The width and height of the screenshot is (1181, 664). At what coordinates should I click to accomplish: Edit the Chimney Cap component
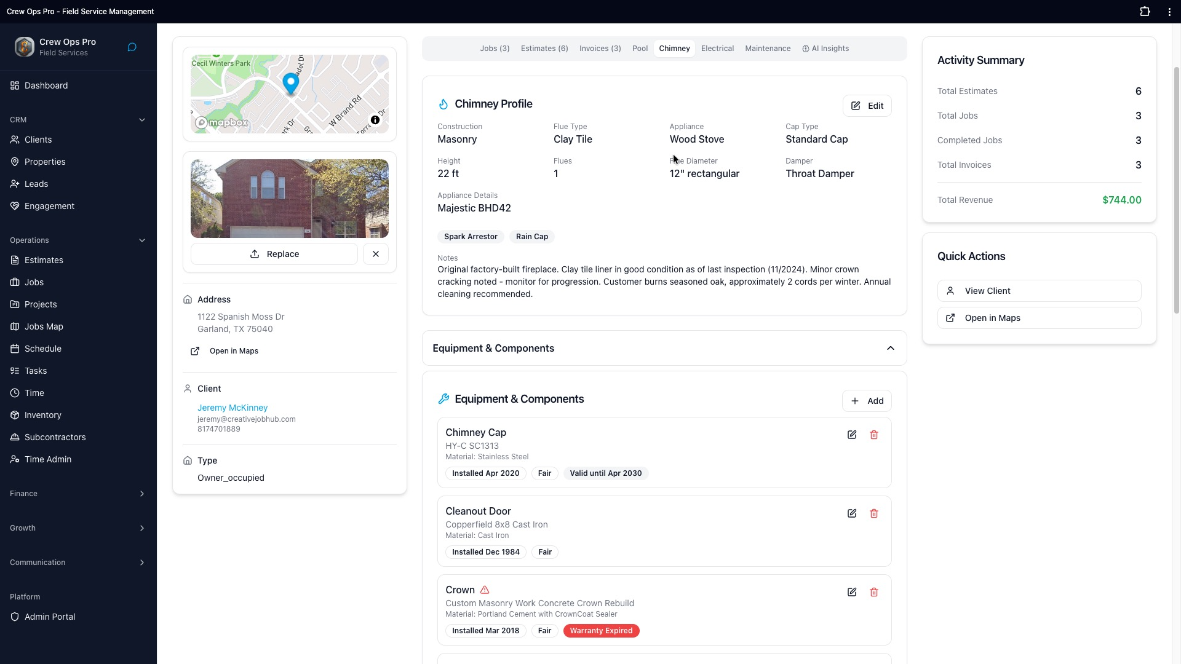(852, 435)
